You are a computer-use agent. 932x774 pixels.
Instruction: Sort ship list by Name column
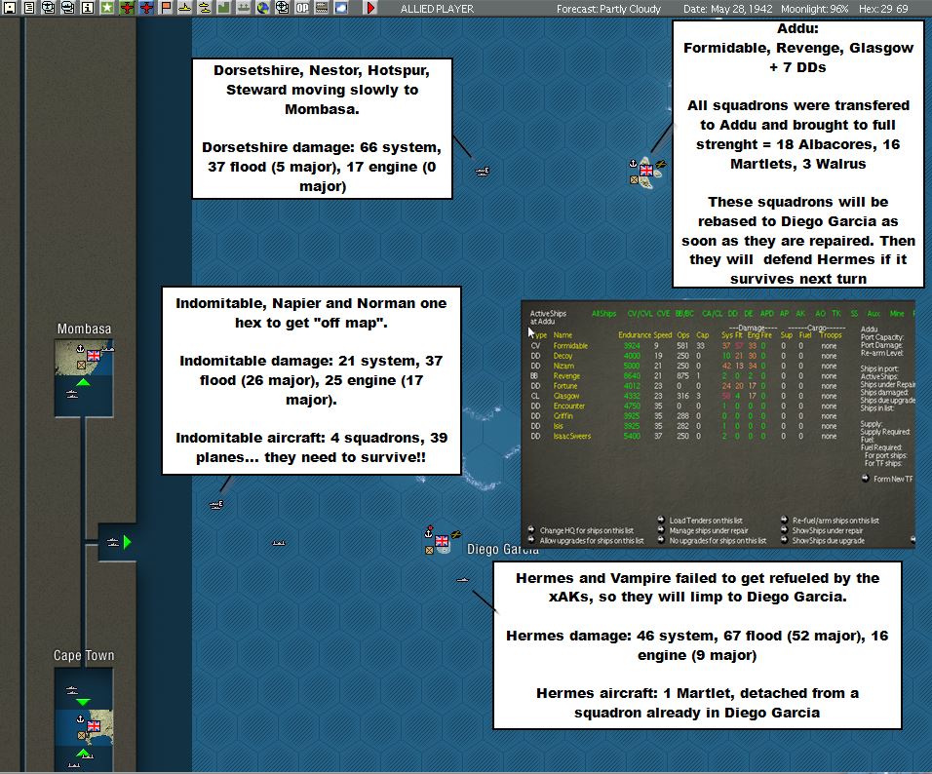(563, 335)
